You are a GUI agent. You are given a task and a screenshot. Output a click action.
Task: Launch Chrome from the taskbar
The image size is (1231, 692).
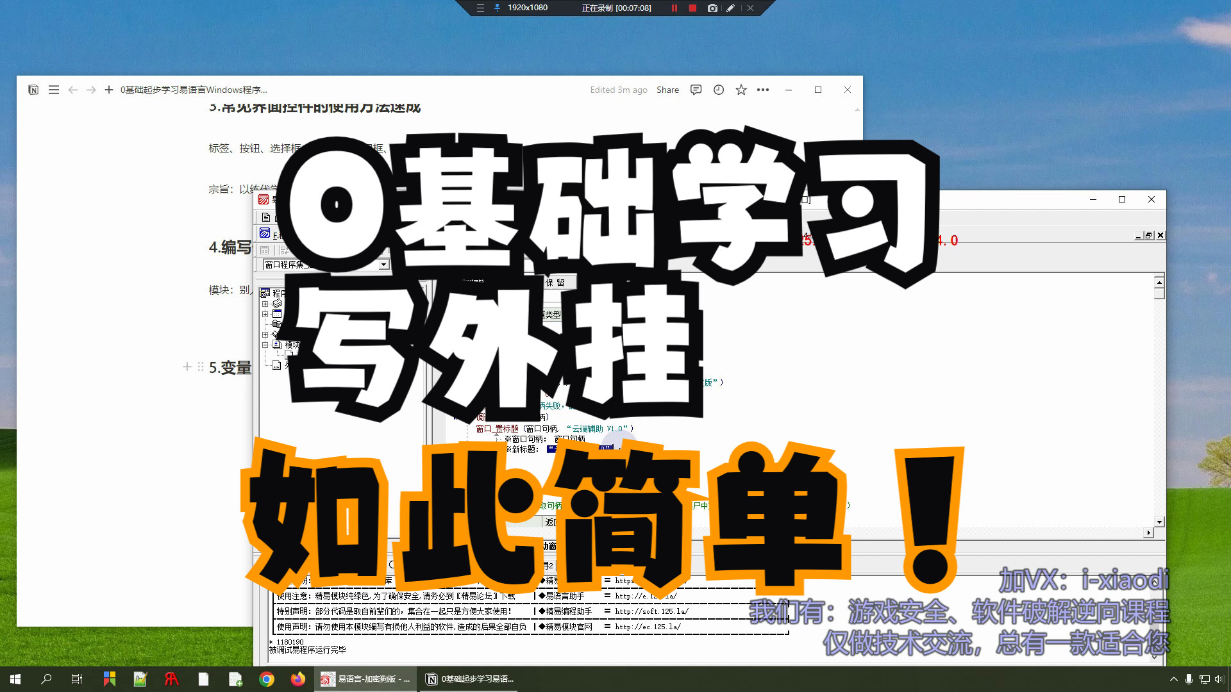(267, 679)
